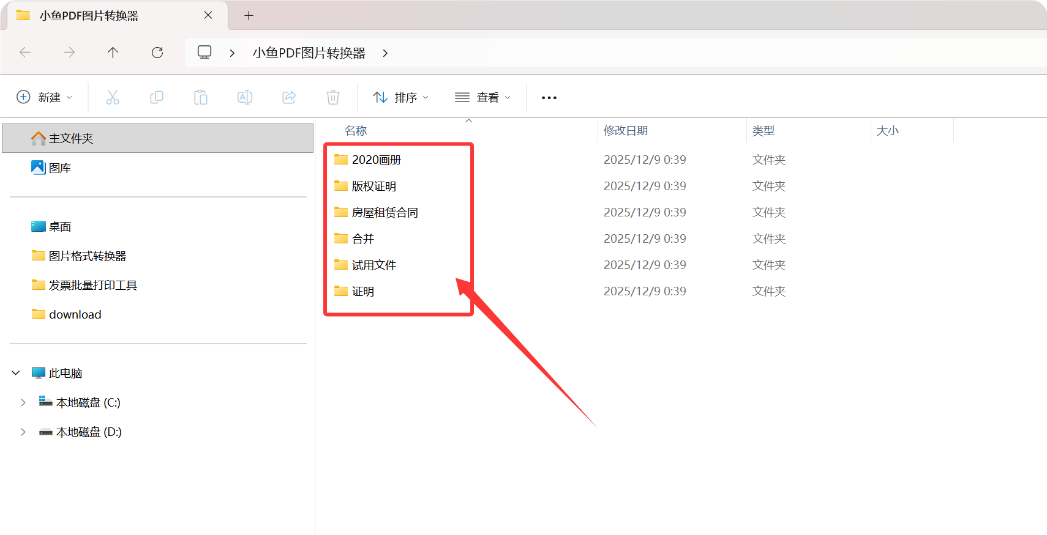Select the 房屋租赁合同 folder
This screenshot has width=1047, height=535.
(x=385, y=213)
